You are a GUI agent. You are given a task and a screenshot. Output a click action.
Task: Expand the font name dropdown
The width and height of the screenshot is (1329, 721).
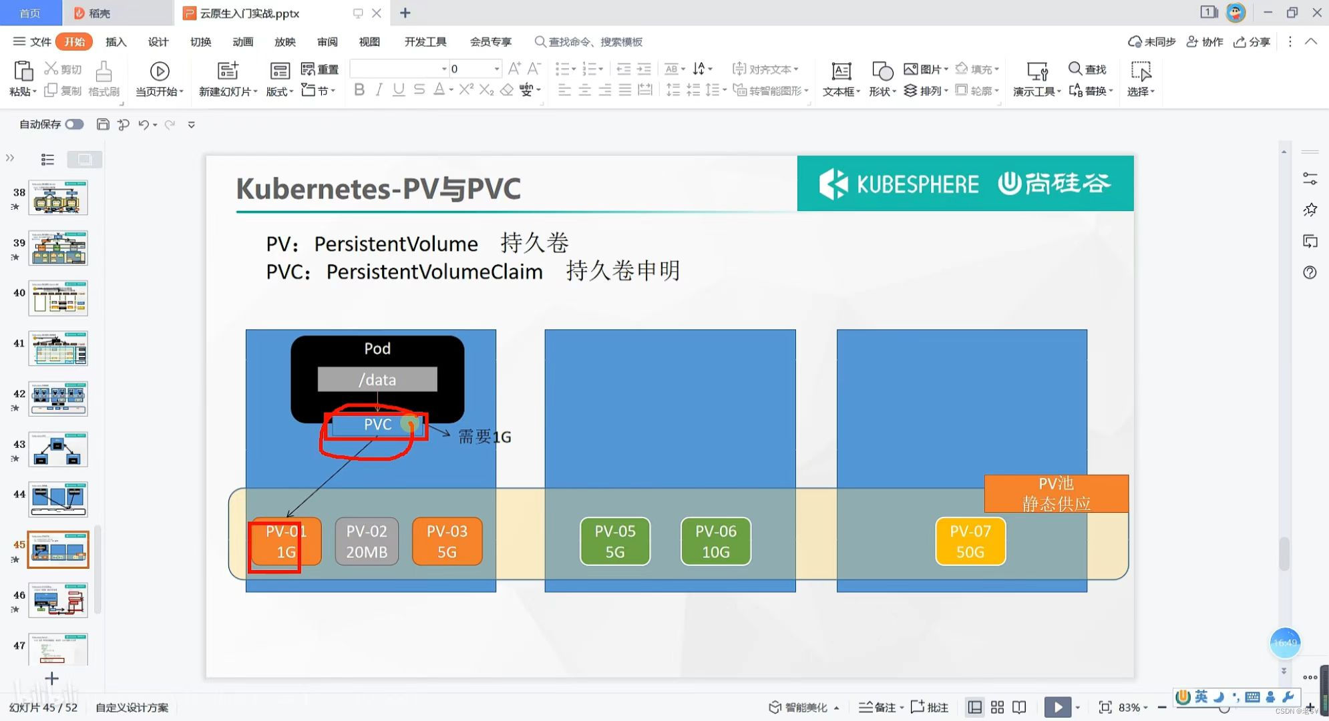tap(444, 69)
